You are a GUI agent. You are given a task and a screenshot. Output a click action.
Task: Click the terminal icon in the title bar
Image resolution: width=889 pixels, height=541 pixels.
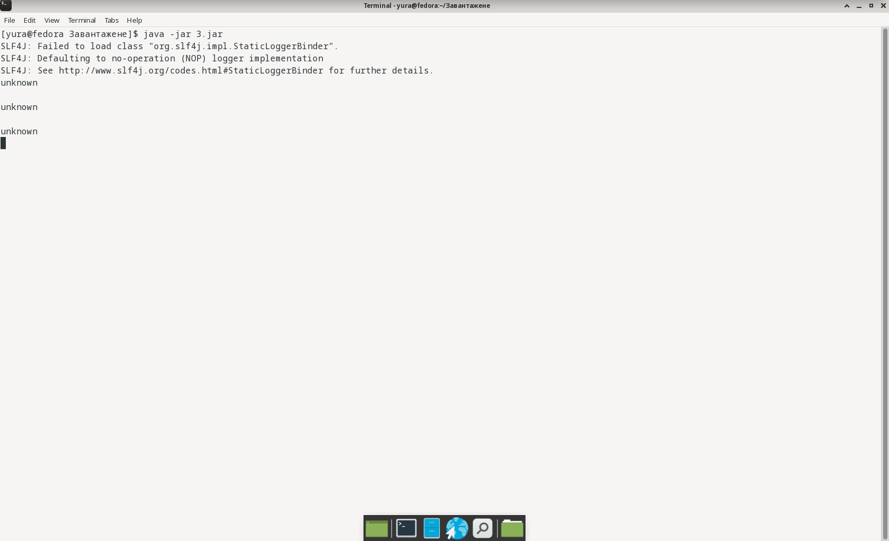tap(6, 5)
